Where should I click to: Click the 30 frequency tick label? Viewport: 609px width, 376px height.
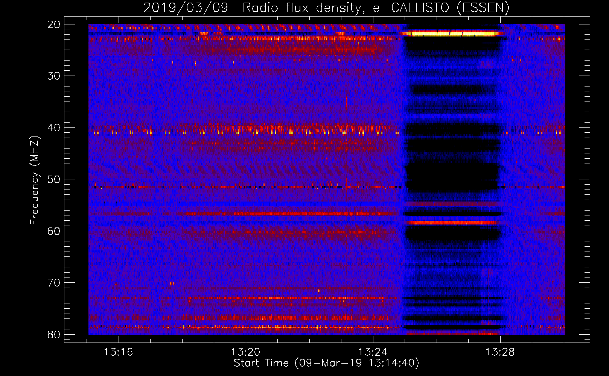tap(54, 76)
